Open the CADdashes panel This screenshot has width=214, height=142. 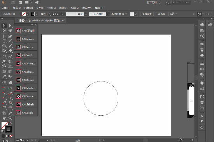pos(26,88)
